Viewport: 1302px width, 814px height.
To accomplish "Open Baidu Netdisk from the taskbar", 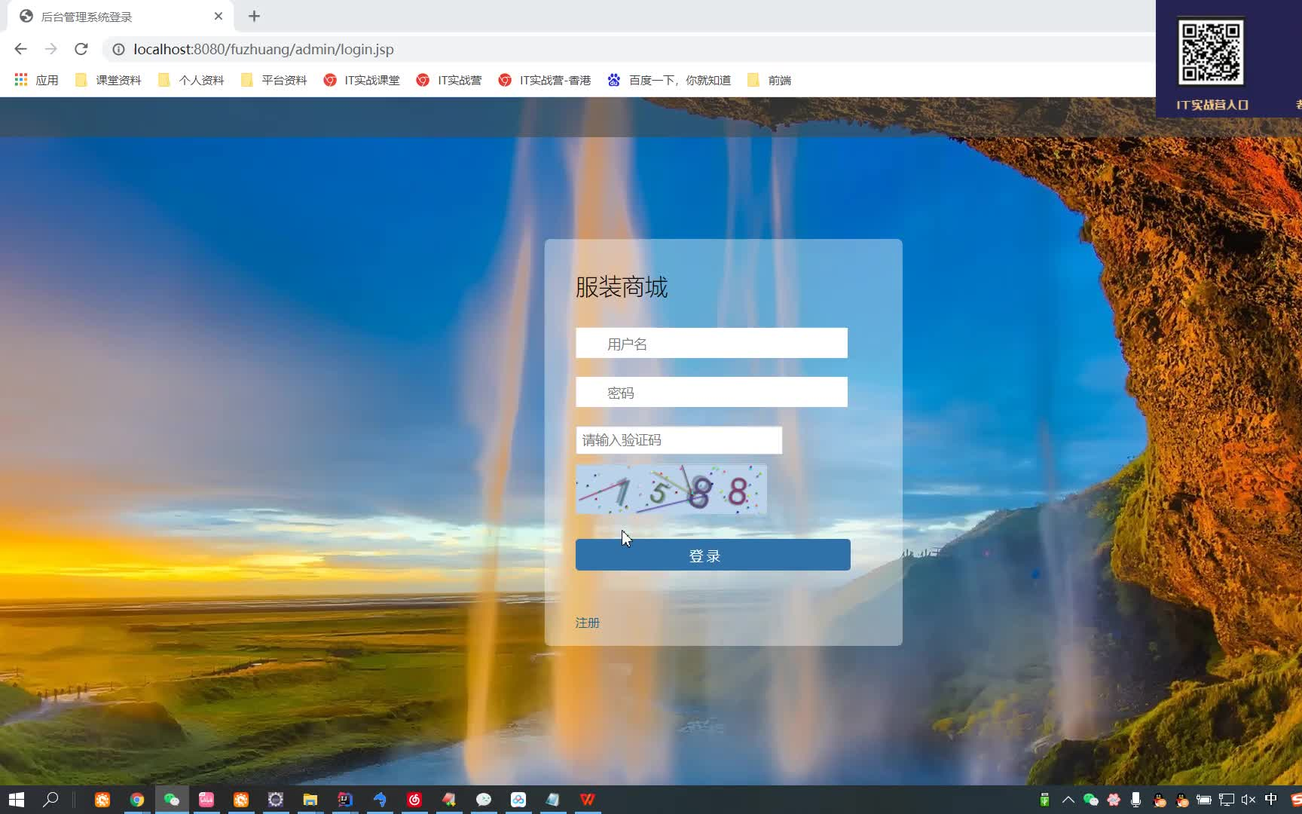I will click(518, 799).
